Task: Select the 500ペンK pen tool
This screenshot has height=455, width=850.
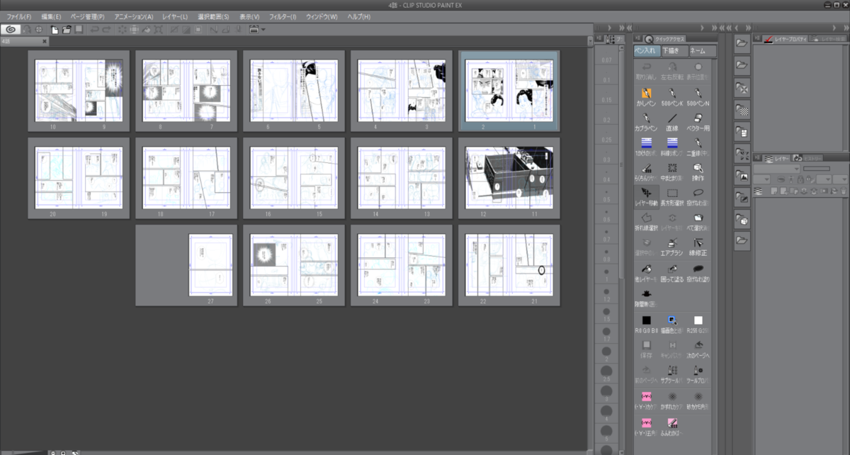Action: coord(671,96)
